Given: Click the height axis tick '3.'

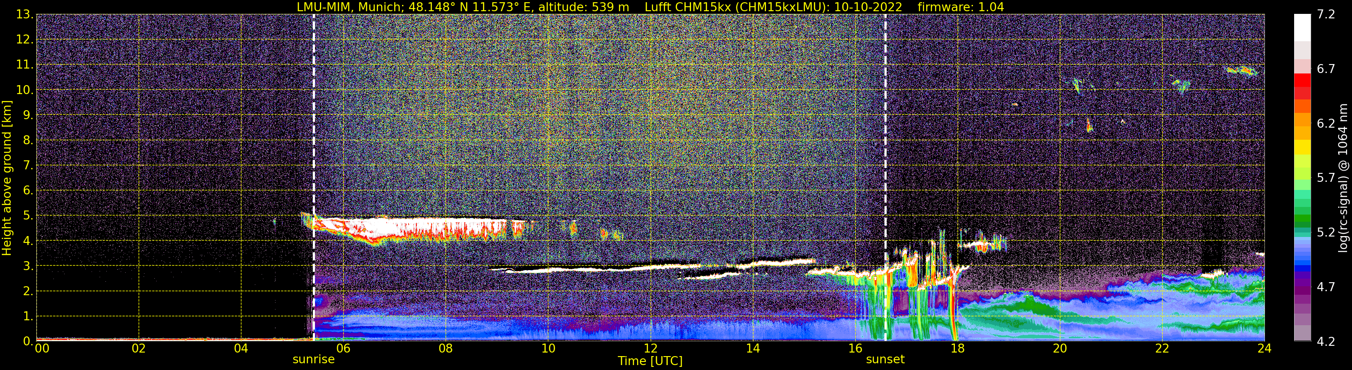Looking at the screenshot, I should 27,266.
